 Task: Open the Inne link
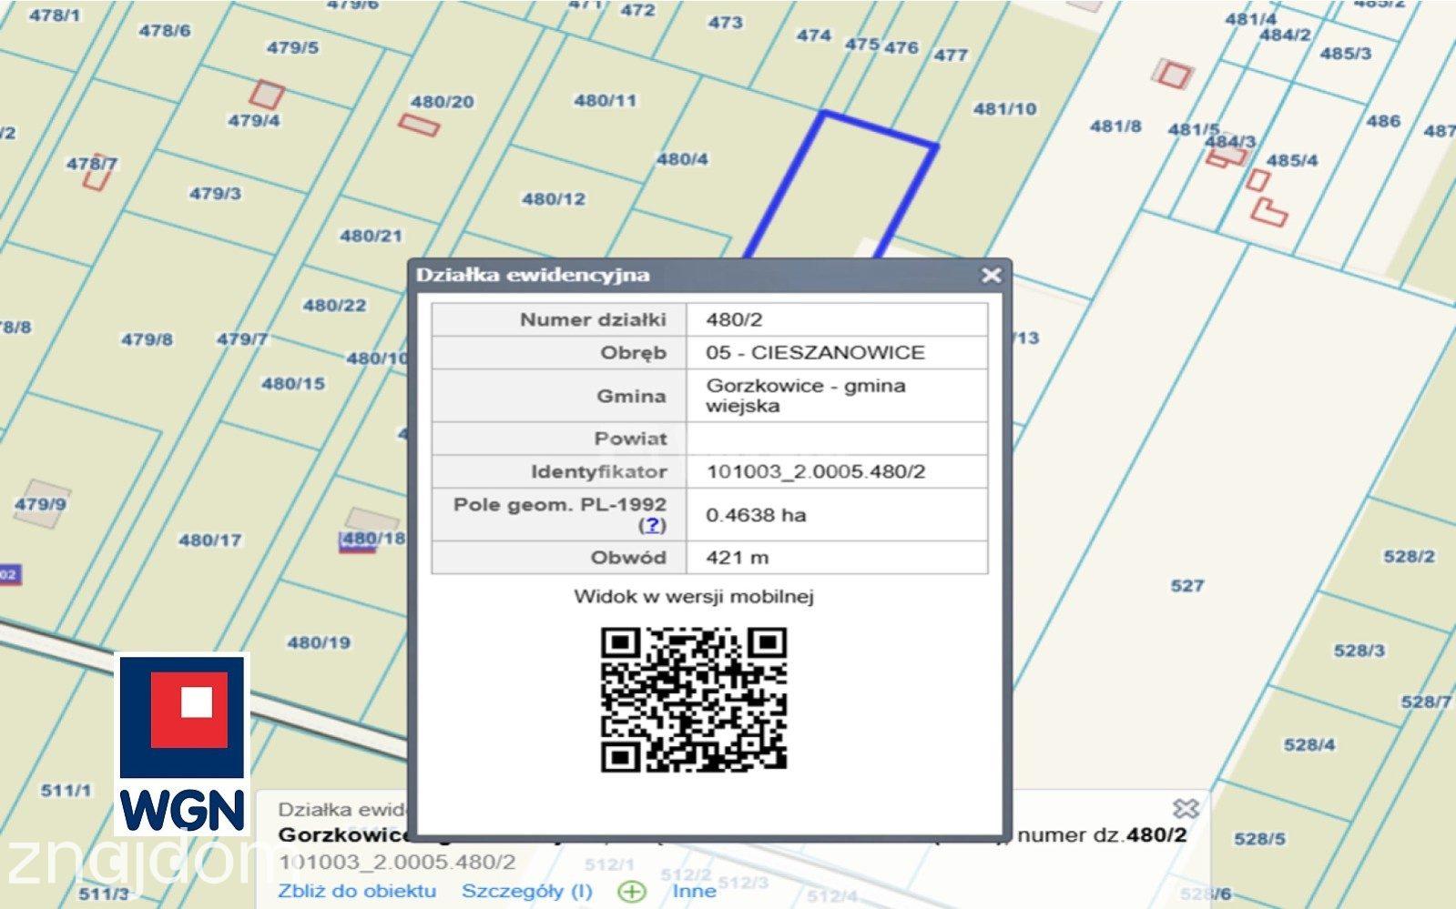click(694, 891)
